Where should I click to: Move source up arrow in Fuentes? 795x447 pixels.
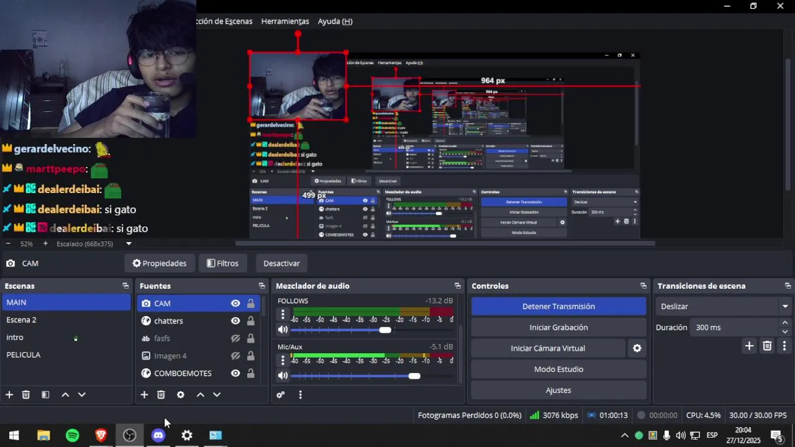click(x=200, y=395)
